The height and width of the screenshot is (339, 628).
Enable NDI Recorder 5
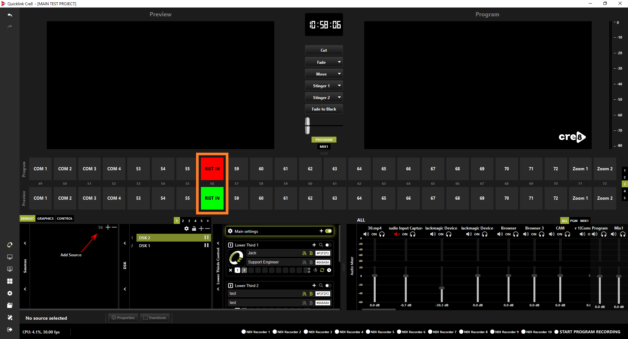(368, 332)
